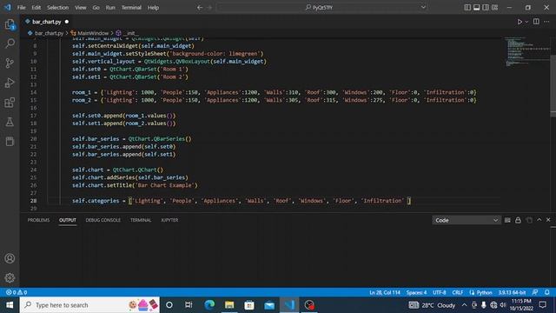
Task: Open the Selection menu
Action: tap(58, 8)
